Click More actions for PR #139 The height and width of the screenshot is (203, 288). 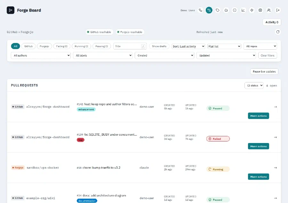[x=259, y=146]
